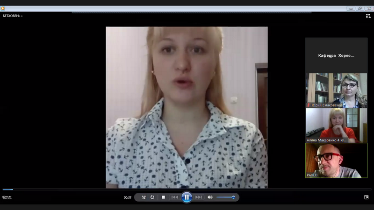Image resolution: width=374 pixels, height=210 pixels.
Task: Skip to the previous track
Action: (174, 197)
